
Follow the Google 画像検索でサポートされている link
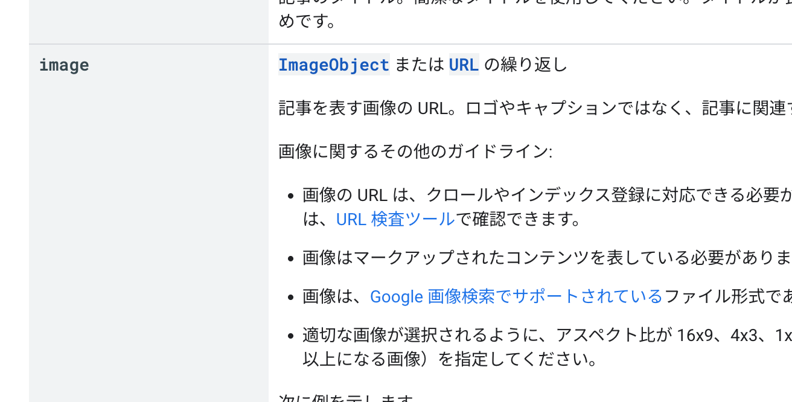516,296
